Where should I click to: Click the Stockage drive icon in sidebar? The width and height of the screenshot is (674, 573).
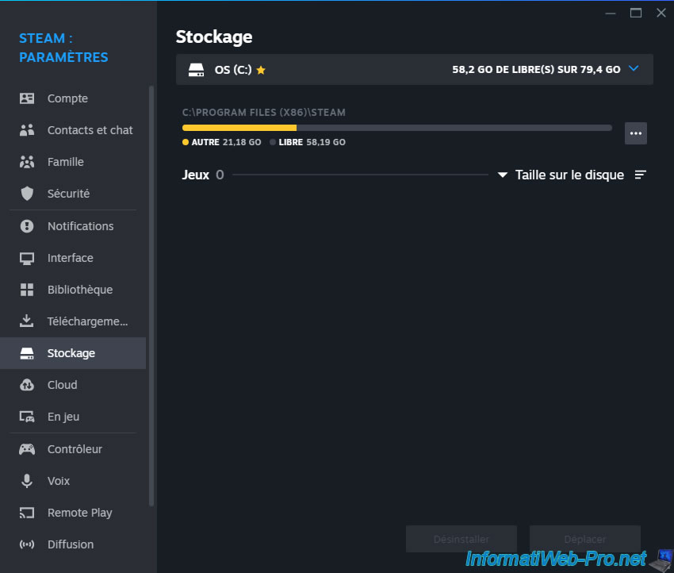click(27, 353)
